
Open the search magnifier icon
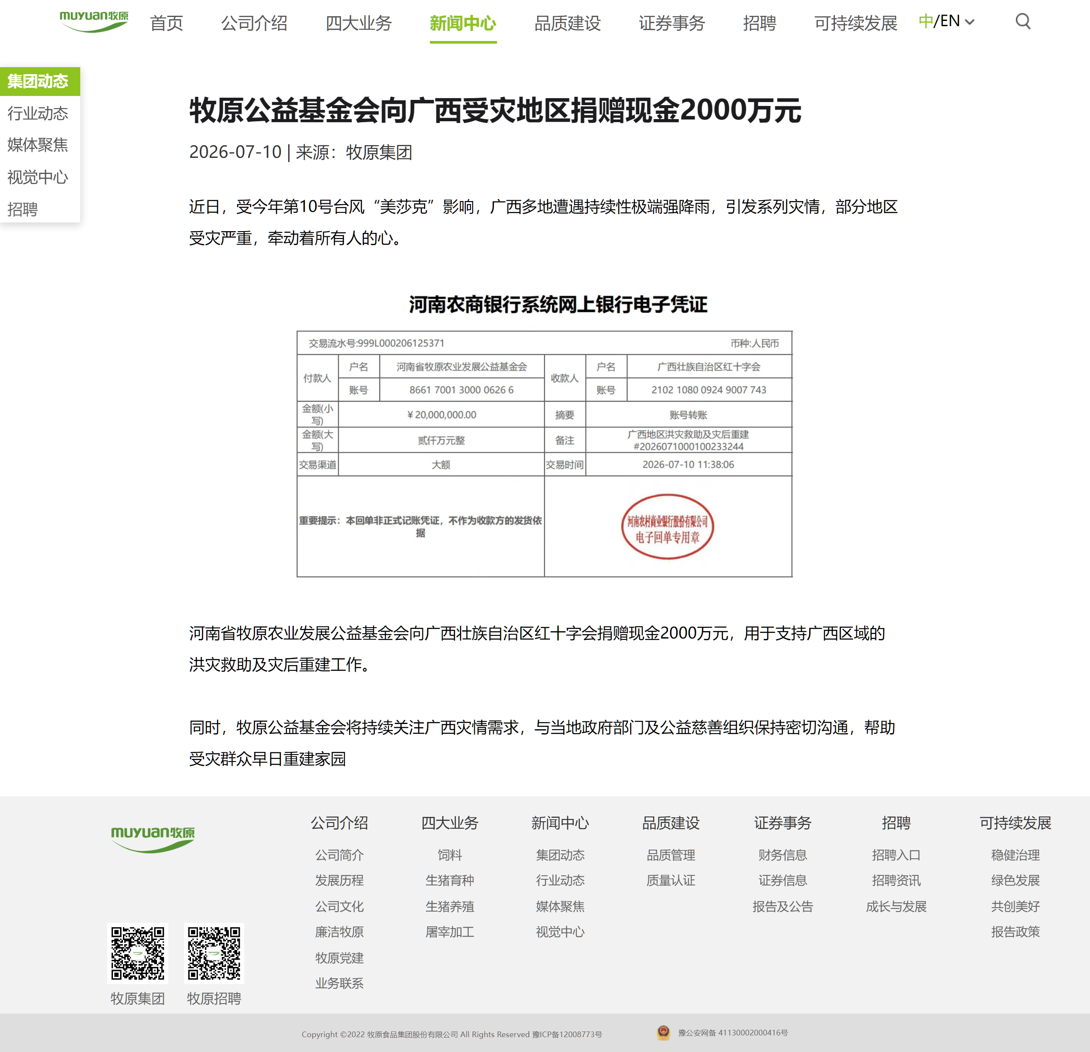coord(1023,22)
